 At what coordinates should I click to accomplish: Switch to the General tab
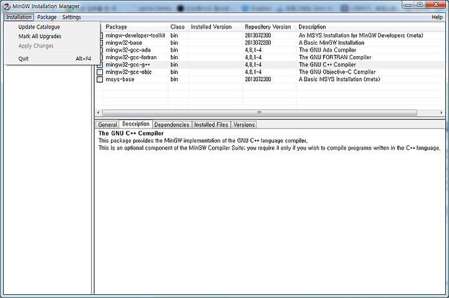pyautogui.click(x=107, y=125)
